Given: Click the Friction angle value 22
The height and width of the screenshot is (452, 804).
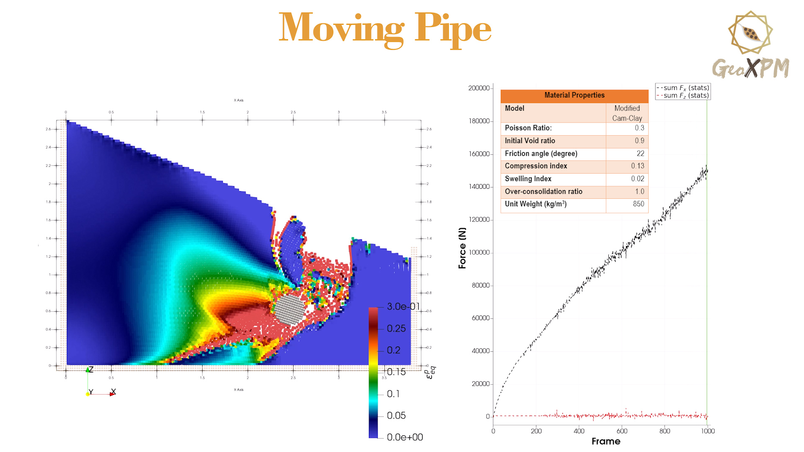Looking at the screenshot, I should pos(640,154).
